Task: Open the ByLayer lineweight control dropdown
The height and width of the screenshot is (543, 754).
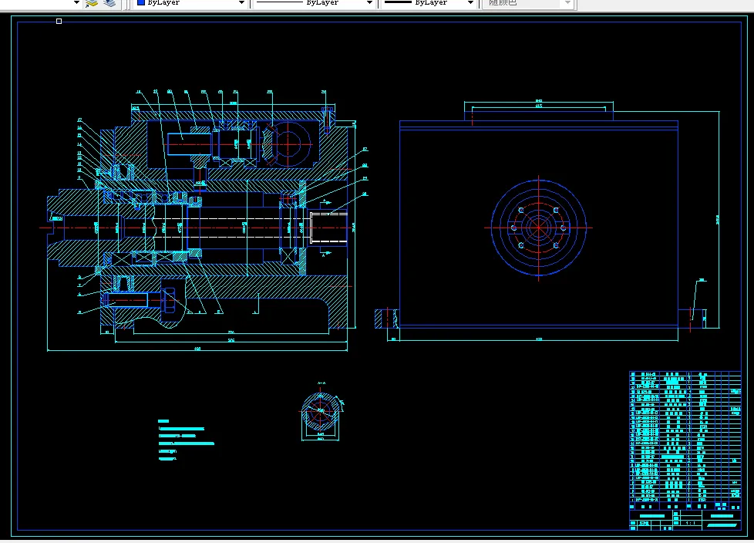Action: [430, 3]
